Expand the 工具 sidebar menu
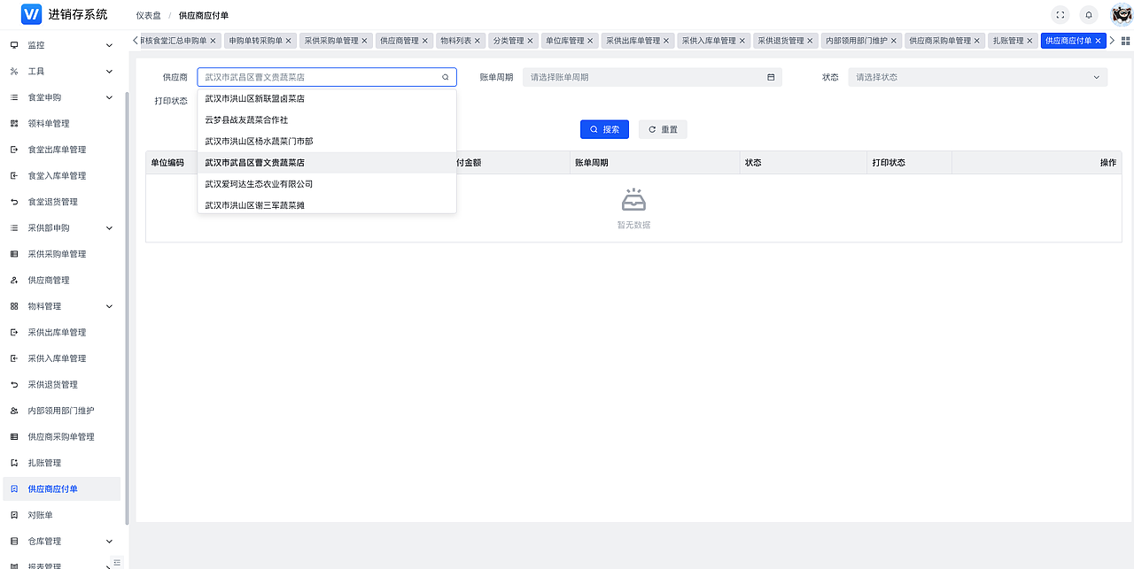Viewport: 1134px width, 569px height. [x=60, y=72]
